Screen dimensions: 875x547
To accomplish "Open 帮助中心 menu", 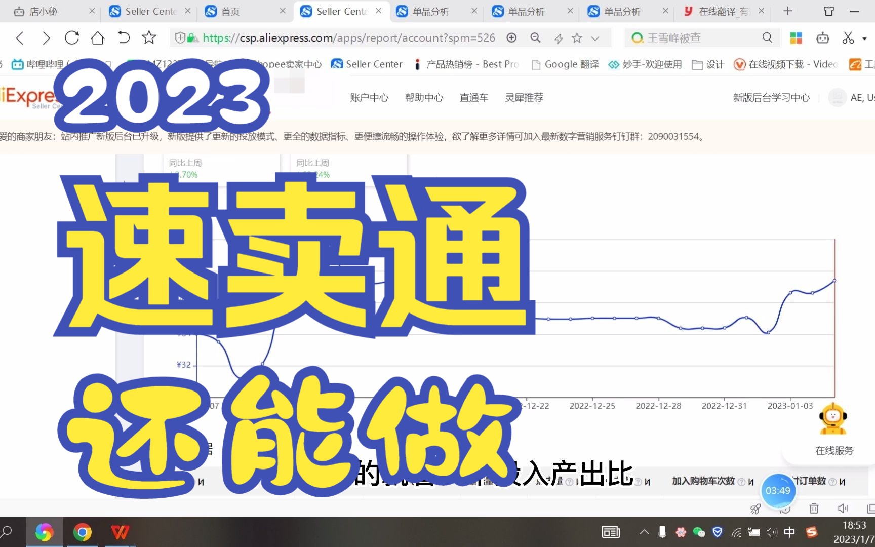I will 424,98.
